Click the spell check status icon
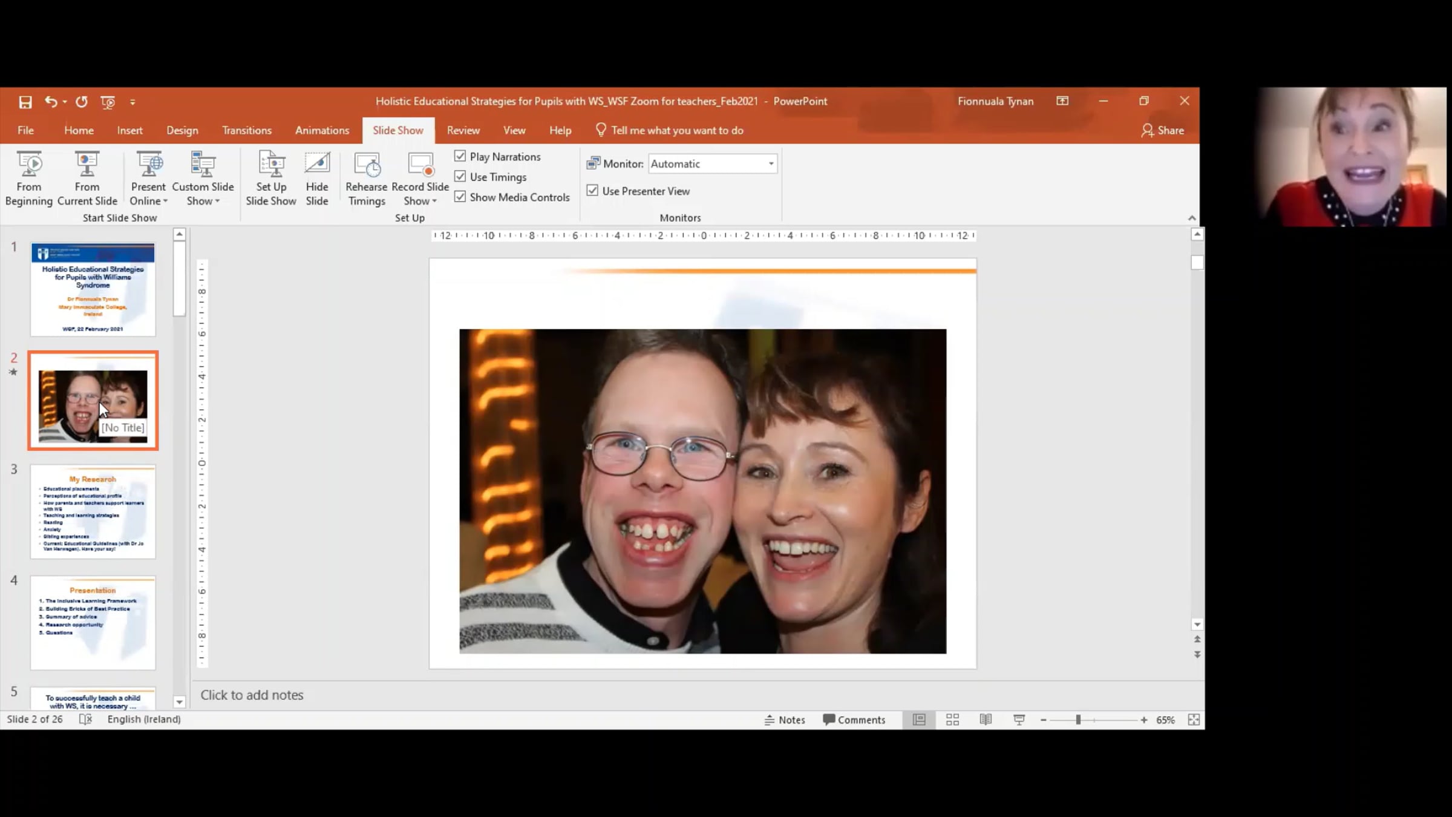The width and height of the screenshot is (1452, 817). [x=86, y=719]
